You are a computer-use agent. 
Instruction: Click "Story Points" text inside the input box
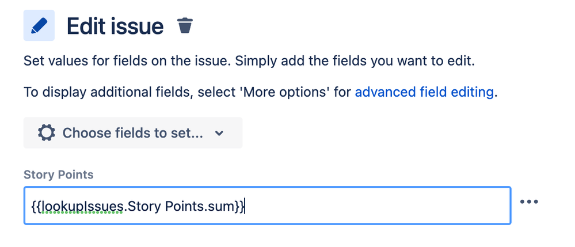[x=165, y=207]
